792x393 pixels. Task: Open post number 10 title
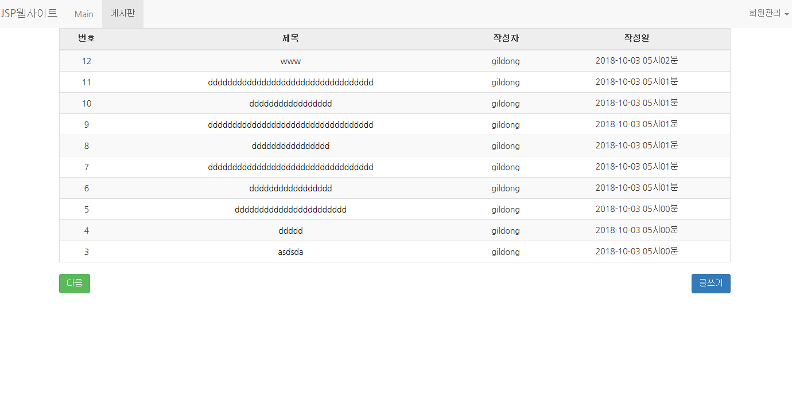pyautogui.click(x=290, y=103)
